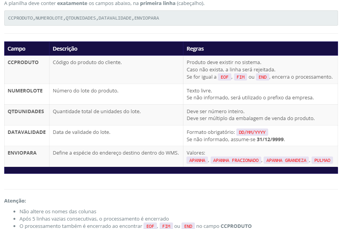Select the QTDUNIDADES field name cell
This screenshot has height=229, width=343.
click(x=26, y=111)
